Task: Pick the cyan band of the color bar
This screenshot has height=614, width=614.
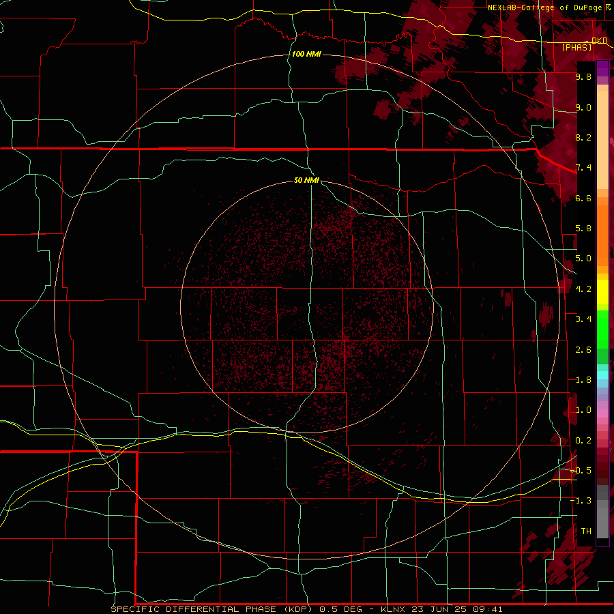Action: click(x=602, y=375)
